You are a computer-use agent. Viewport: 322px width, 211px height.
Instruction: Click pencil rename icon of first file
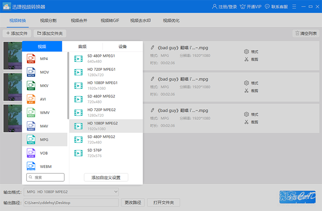[152, 48]
